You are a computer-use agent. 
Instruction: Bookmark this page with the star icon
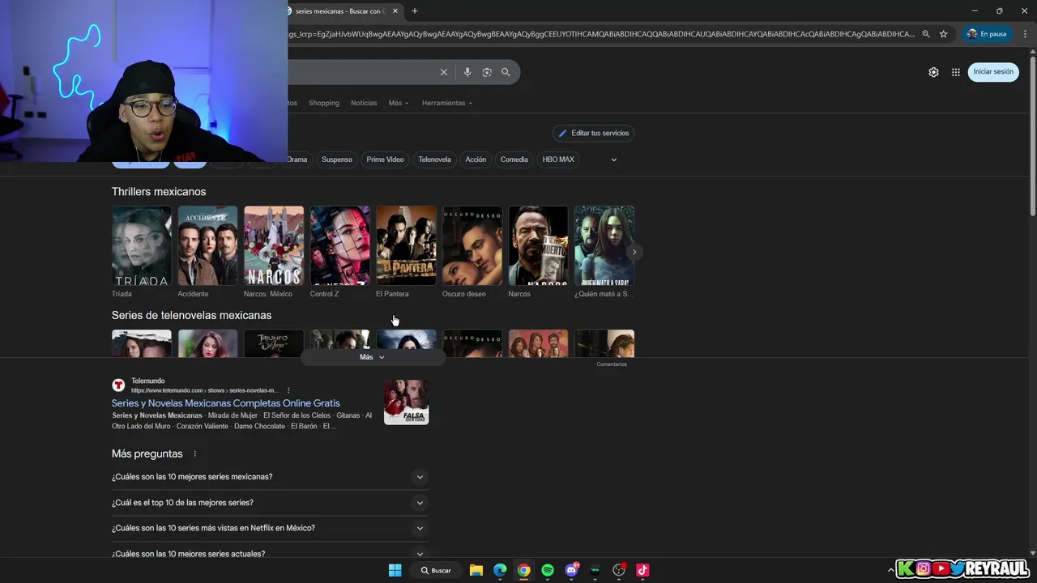pyautogui.click(x=944, y=34)
